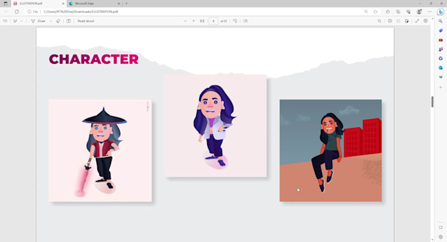Click the purple-haired character illustration
Viewport: 447px width, 242px height.
(x=216, y=126)
